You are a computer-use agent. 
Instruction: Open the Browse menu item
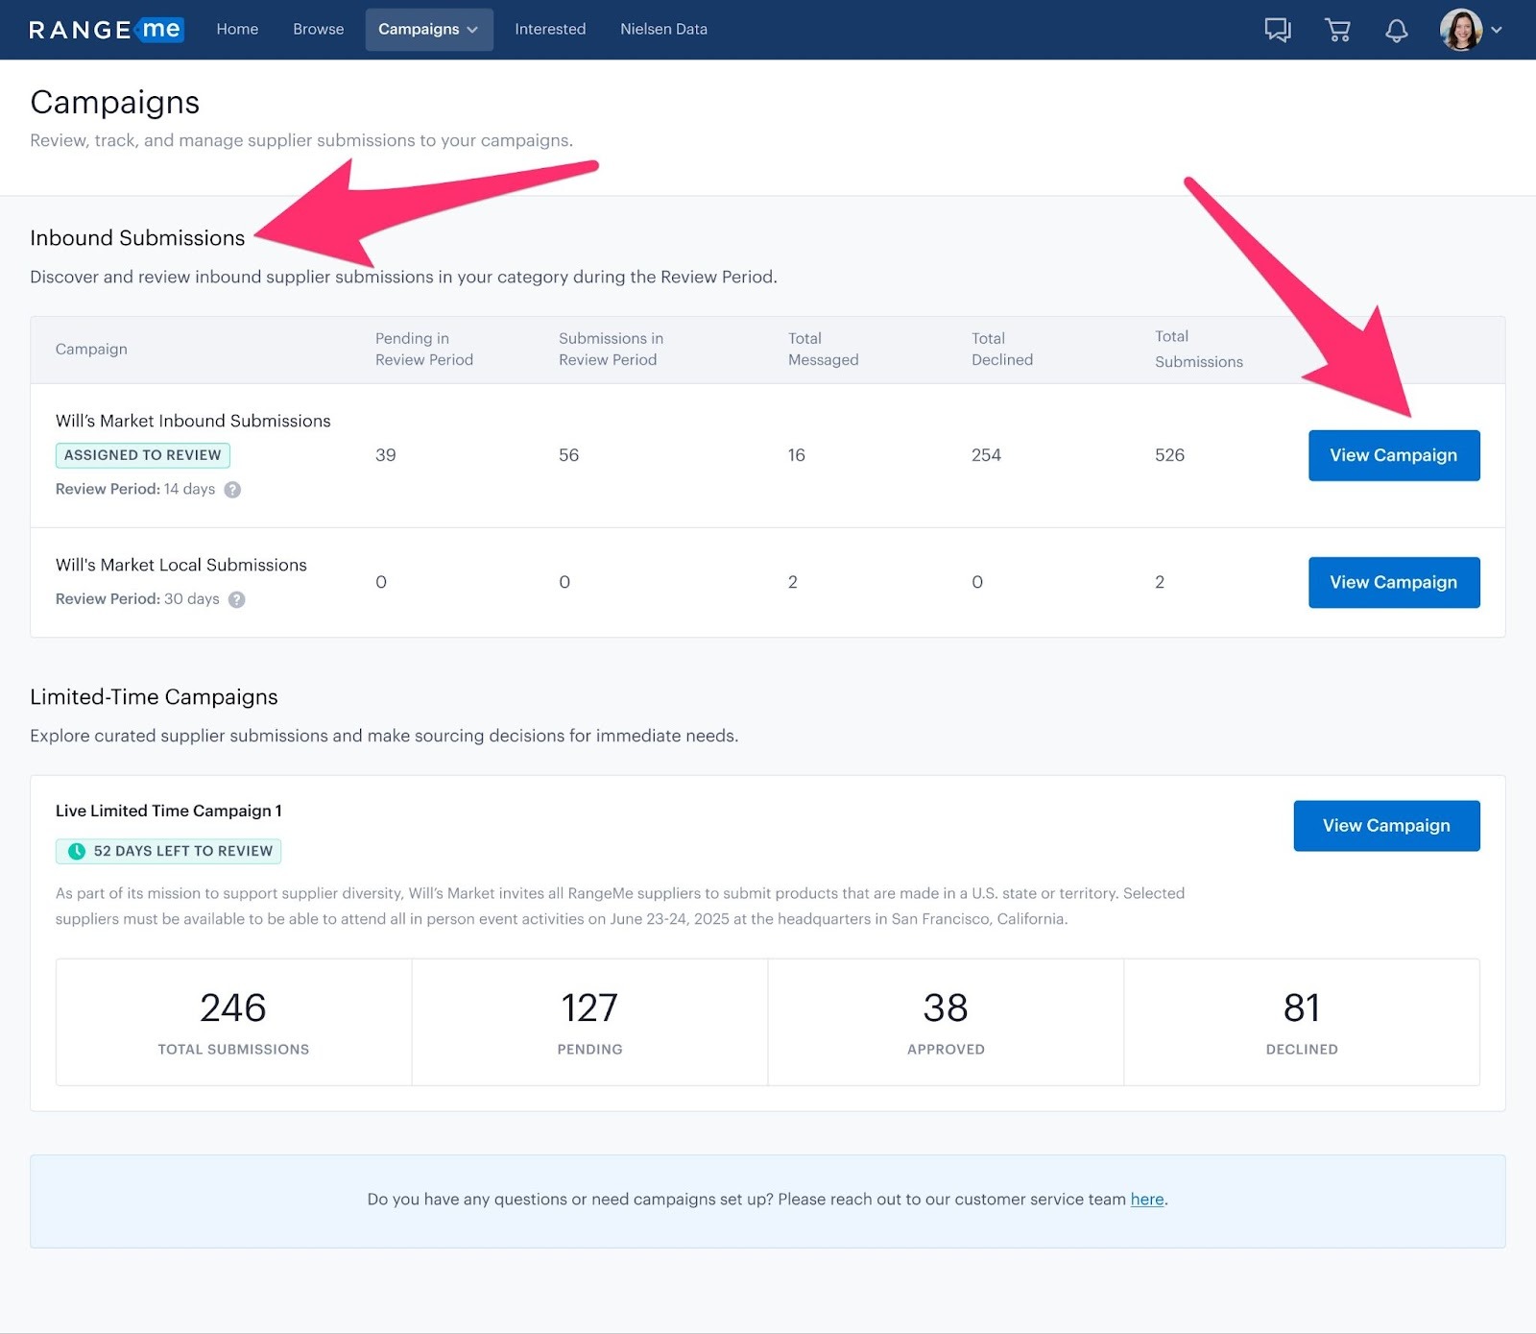click(318, 30)
